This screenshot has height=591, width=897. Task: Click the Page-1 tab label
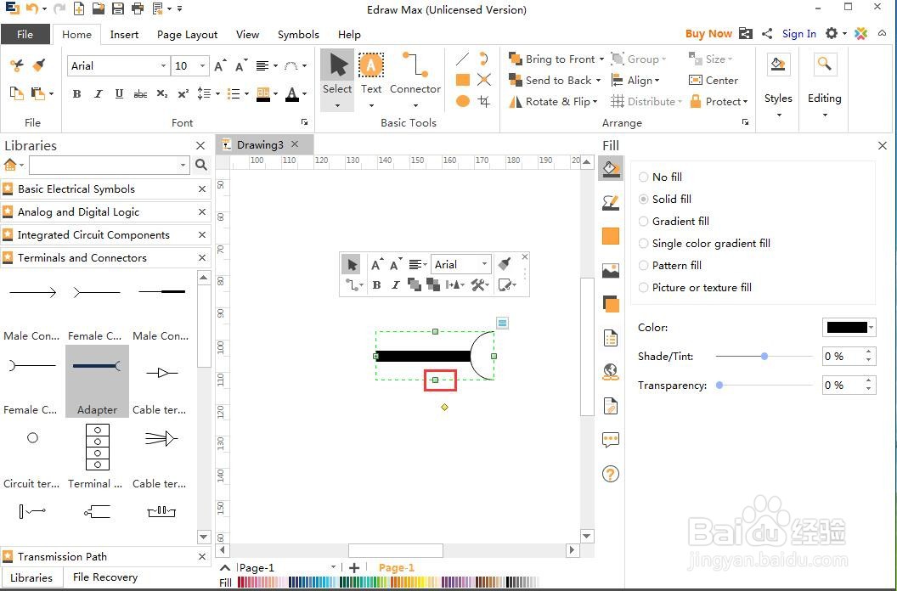(x=396, y=567)
